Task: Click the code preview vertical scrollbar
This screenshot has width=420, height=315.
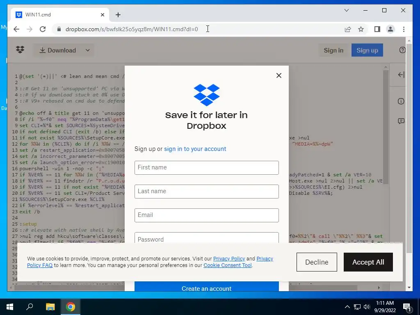Action: coord(386,127)
